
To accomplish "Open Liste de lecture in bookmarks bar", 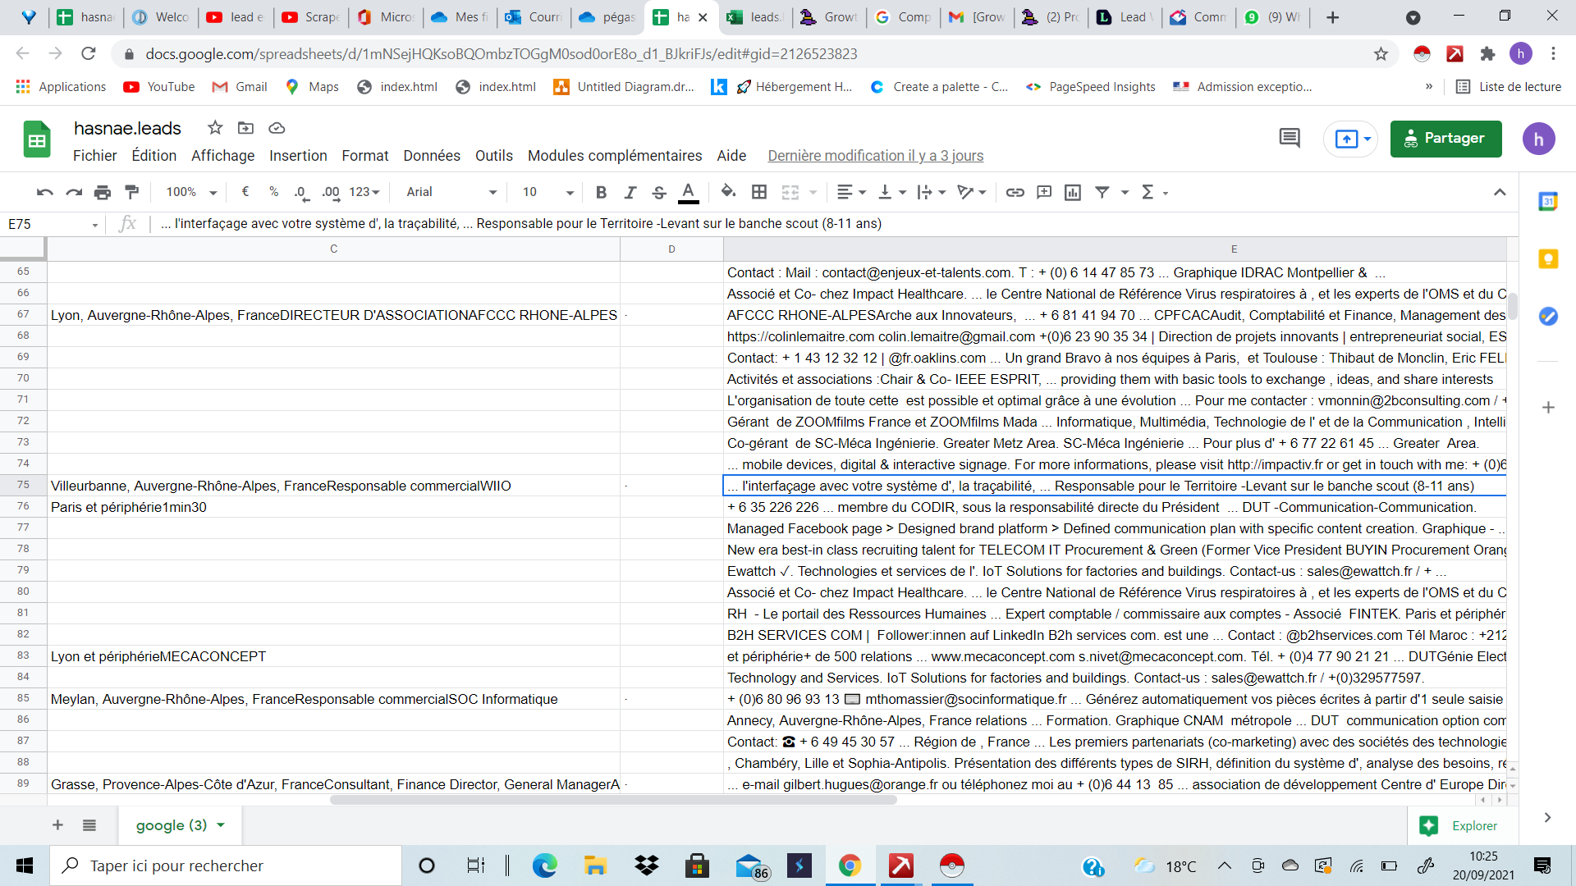I will point(1509,87).
